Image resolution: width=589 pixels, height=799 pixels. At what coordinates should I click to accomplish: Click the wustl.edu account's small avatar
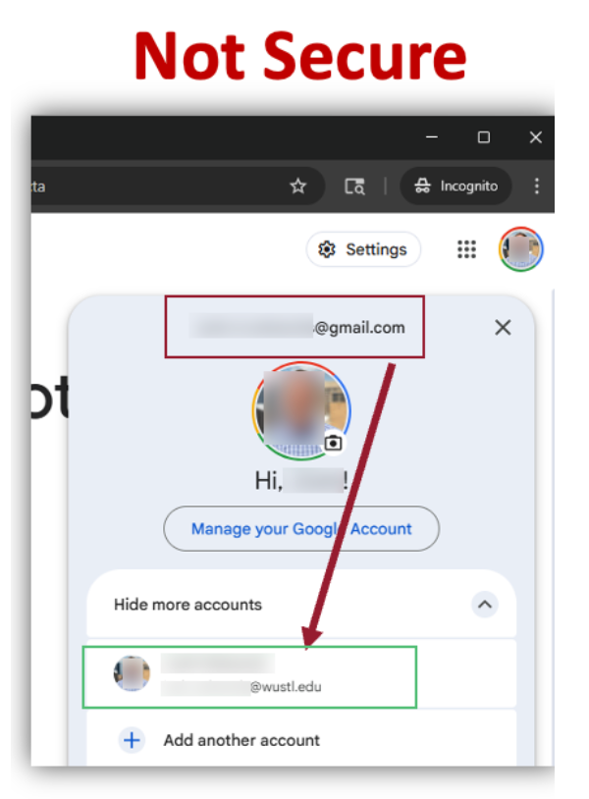pyautogui.click(x=133, y=674)
